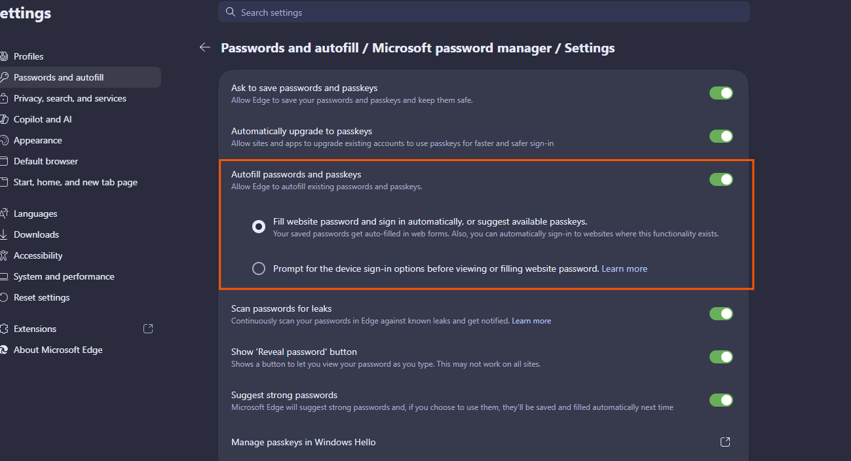Select Fill website password and sign in automatically

(259, 227)
